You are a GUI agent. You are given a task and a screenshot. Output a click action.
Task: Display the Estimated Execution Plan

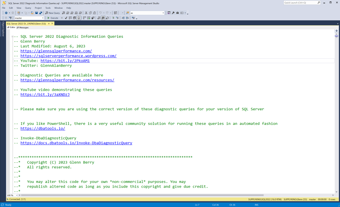coord(70,18)
